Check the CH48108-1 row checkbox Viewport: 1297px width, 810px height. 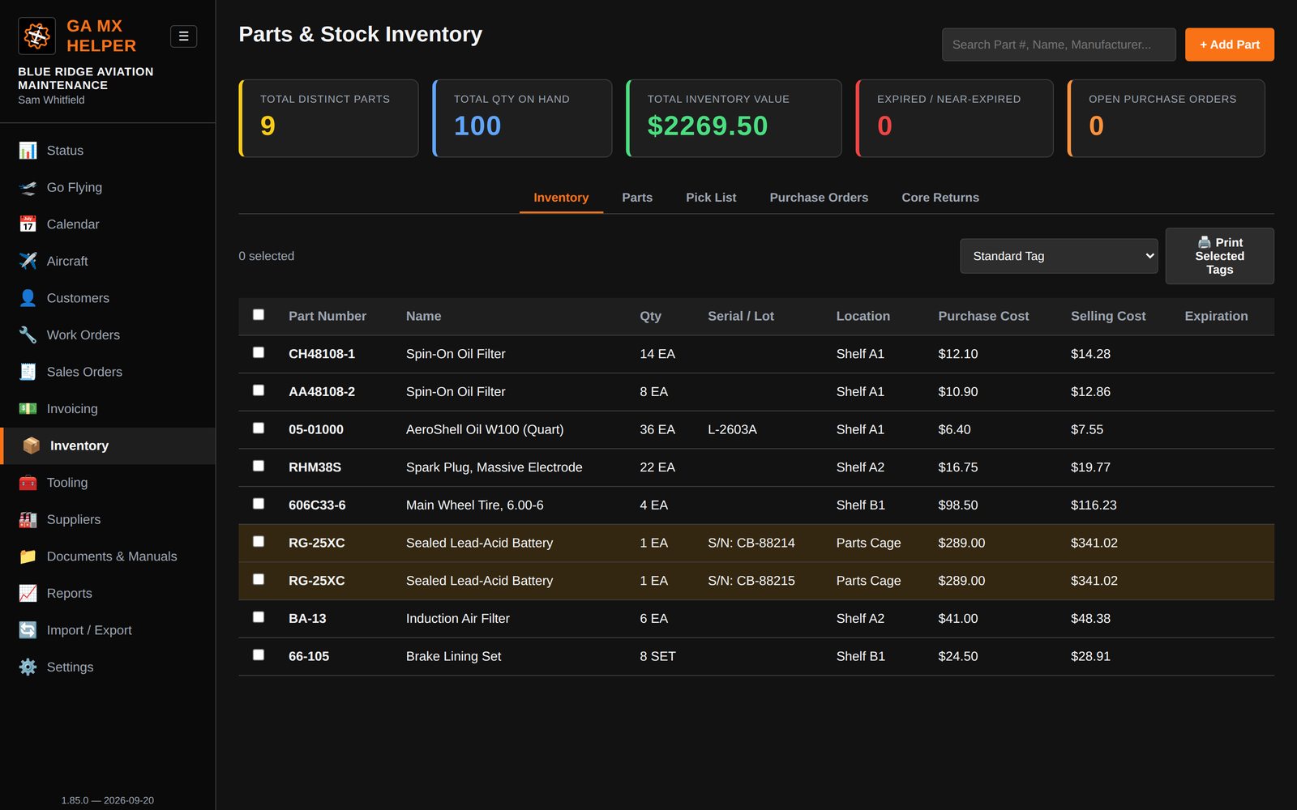point(259,352)
